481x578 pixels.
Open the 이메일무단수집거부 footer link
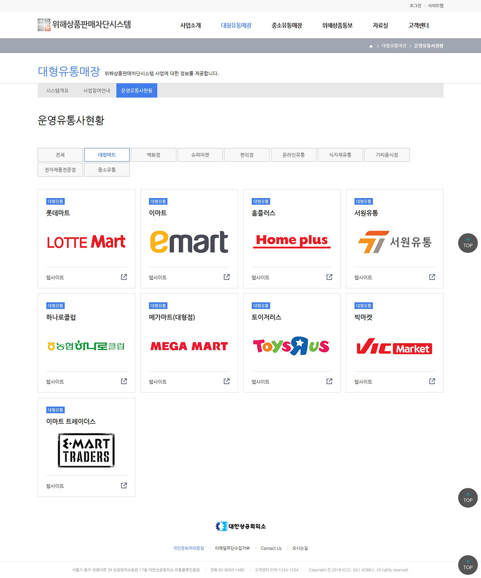(232, 548)
